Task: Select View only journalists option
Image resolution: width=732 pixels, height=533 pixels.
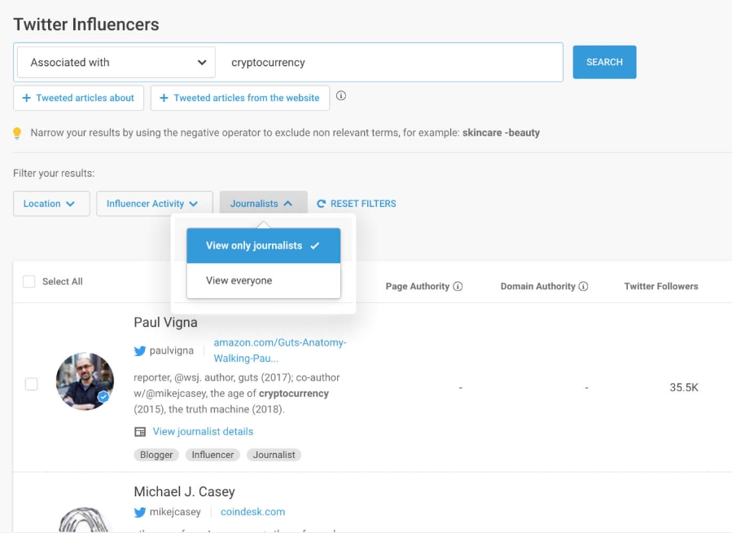Action: click(x=263, y=245)
